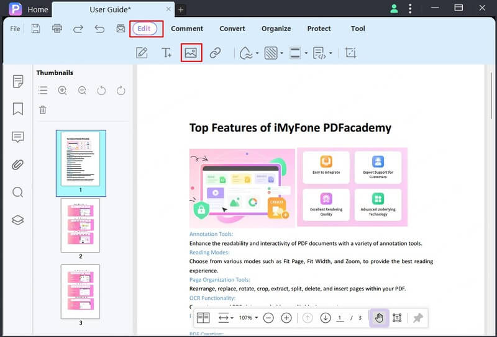497x337 pixels.
Task: Select the page 3 thumbnail
Action: click(x=81, y=292)
